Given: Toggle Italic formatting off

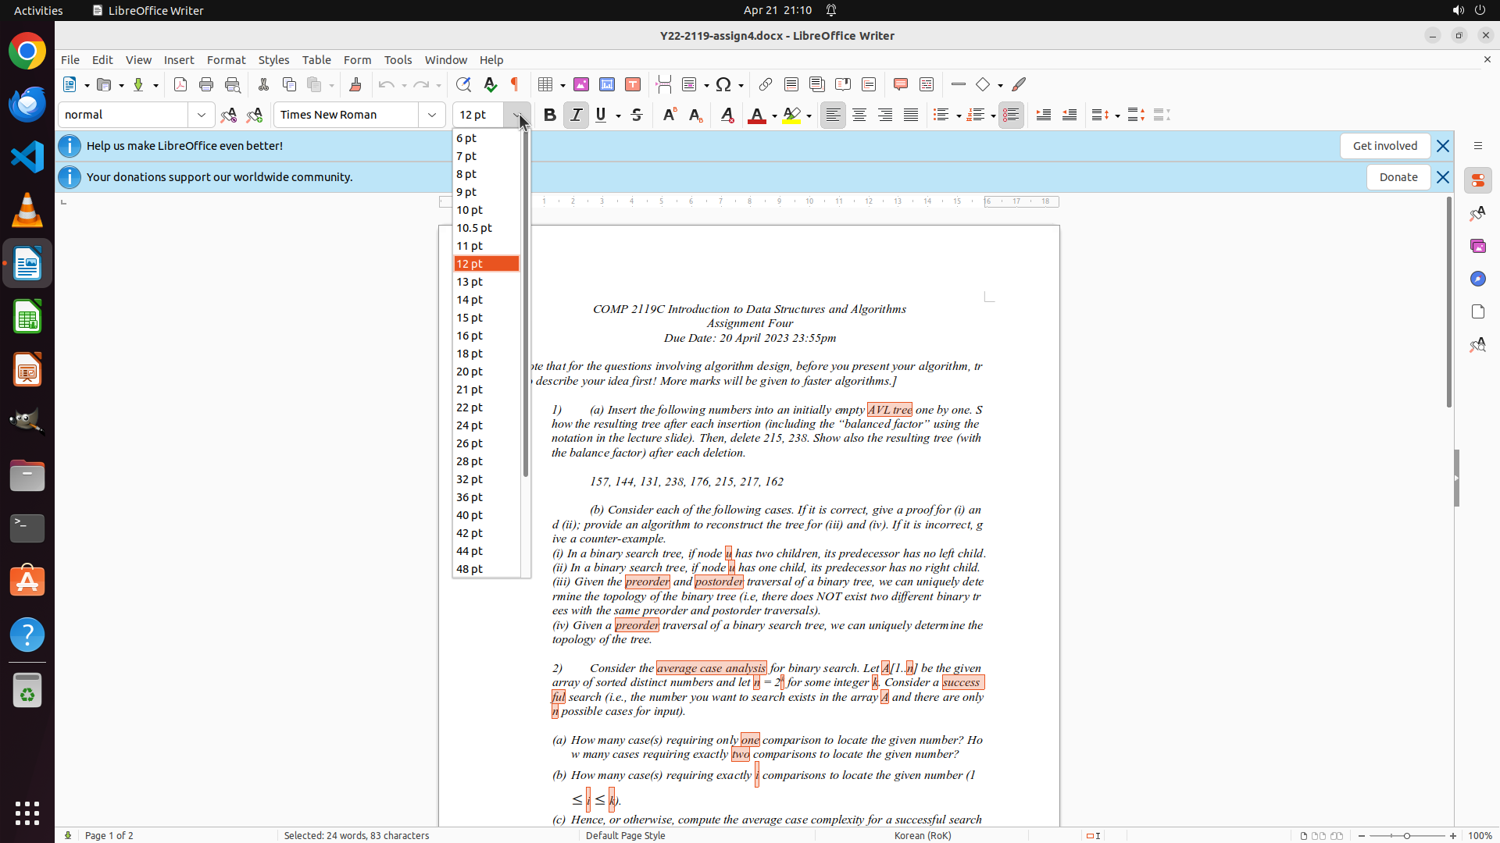Looking at the screenshot, I should (576, 115).
